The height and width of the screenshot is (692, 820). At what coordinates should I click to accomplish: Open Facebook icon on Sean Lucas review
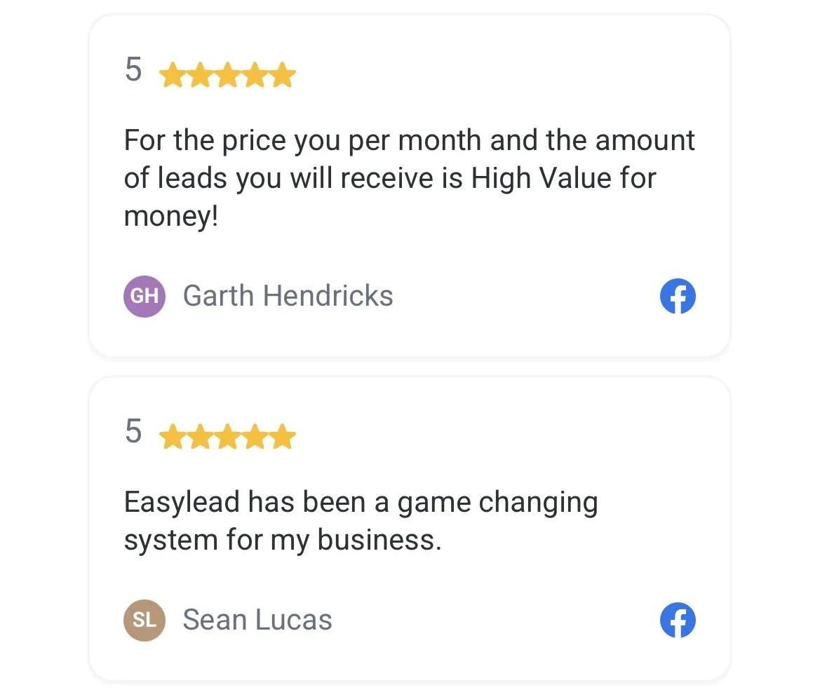(678, 620)
